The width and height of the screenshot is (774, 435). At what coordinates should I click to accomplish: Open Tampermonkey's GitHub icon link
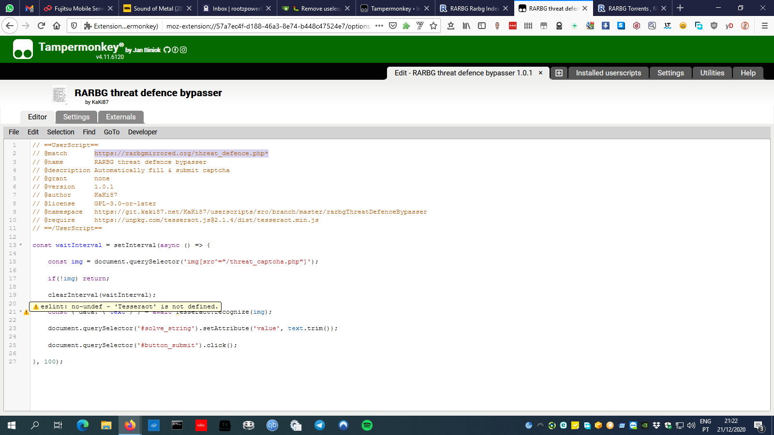(x=167, y=50)
